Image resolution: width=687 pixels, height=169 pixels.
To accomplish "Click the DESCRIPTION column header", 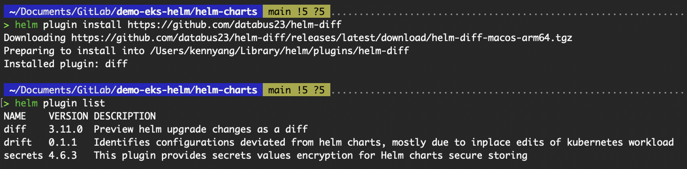I will [125, 116].
